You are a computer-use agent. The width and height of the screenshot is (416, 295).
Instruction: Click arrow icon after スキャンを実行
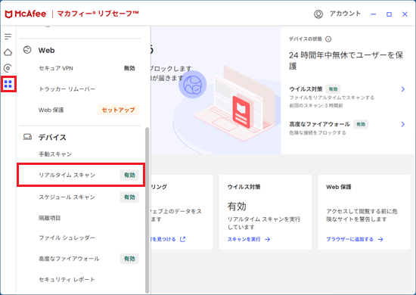(268, 239)
